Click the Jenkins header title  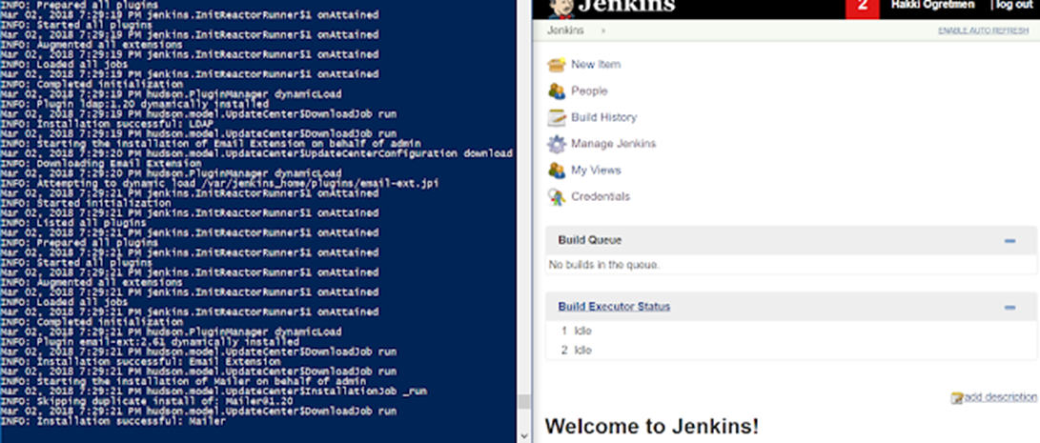(x=626, y=6)
